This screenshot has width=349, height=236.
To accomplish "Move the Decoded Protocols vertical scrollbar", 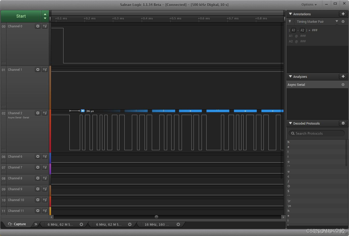I will coord(346,153).
